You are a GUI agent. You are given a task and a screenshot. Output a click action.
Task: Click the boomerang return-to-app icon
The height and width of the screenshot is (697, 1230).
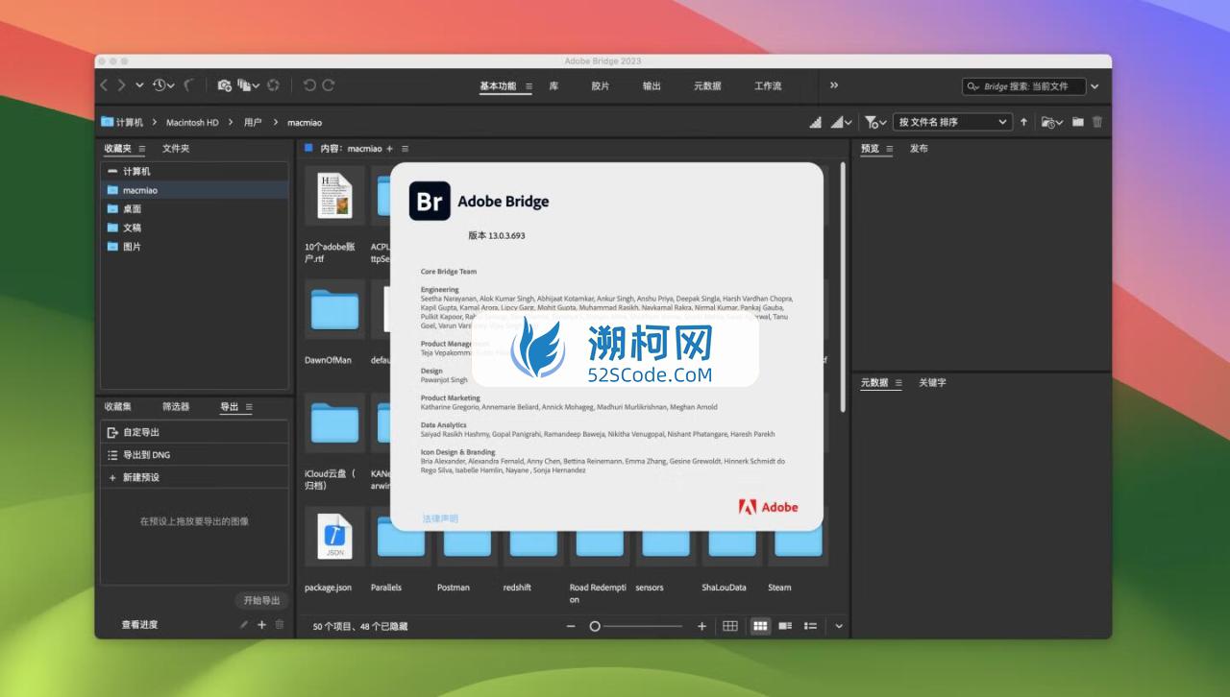188,85
